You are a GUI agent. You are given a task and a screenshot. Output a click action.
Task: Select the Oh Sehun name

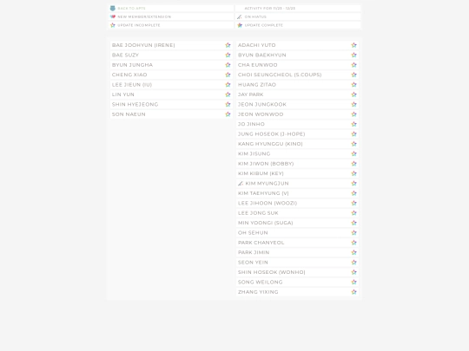pos(253,232)
